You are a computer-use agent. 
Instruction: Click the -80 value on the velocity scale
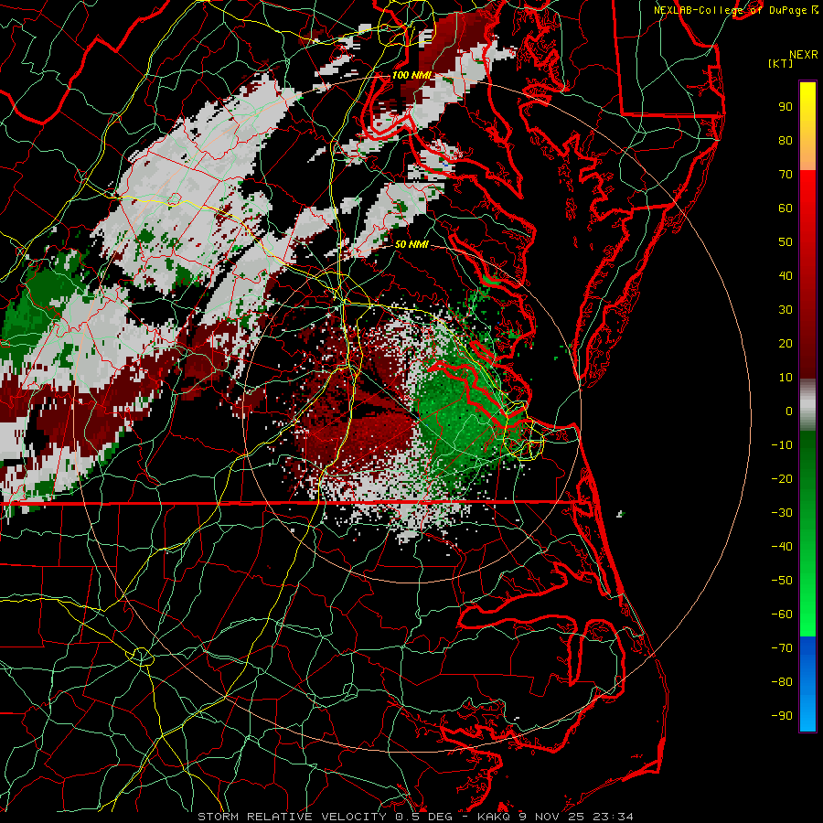[782, 682]
